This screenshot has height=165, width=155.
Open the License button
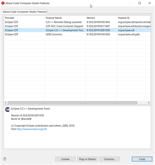tap(65, 159)
